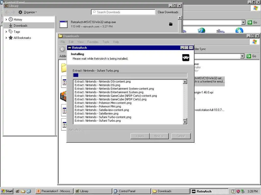The image size is (261, 195).
Task: Click Go button in Control Panel window
Action: (252, 22)
